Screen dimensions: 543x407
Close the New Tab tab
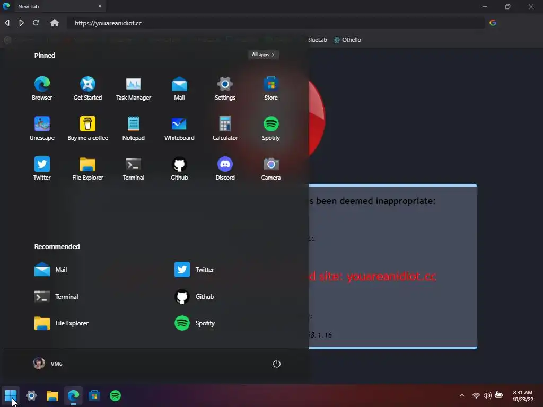tap(100, 6)
